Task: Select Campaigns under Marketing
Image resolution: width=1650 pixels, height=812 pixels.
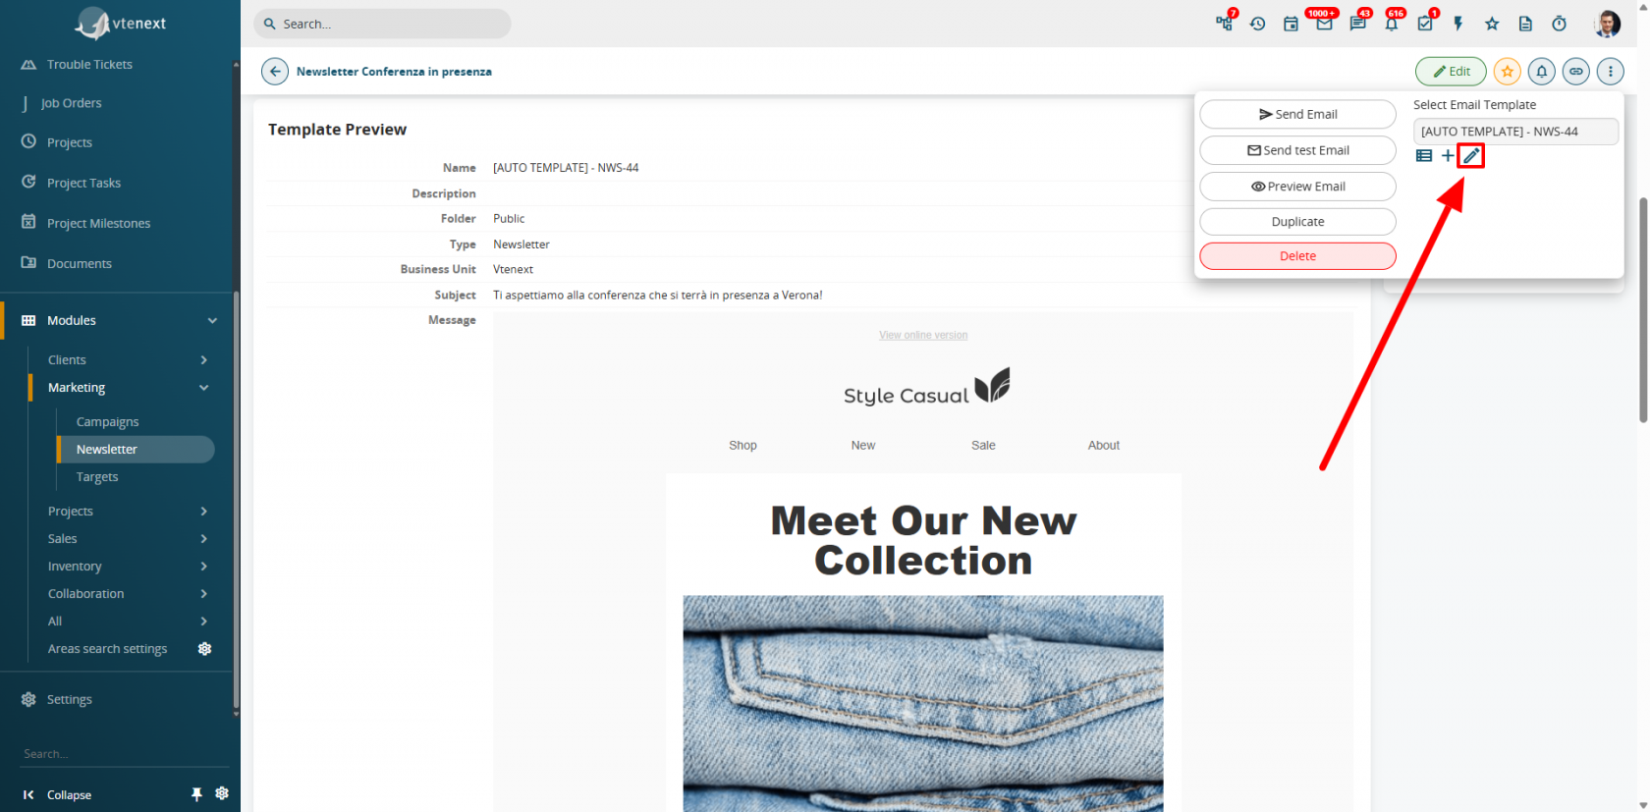Action: pos(108,422)
